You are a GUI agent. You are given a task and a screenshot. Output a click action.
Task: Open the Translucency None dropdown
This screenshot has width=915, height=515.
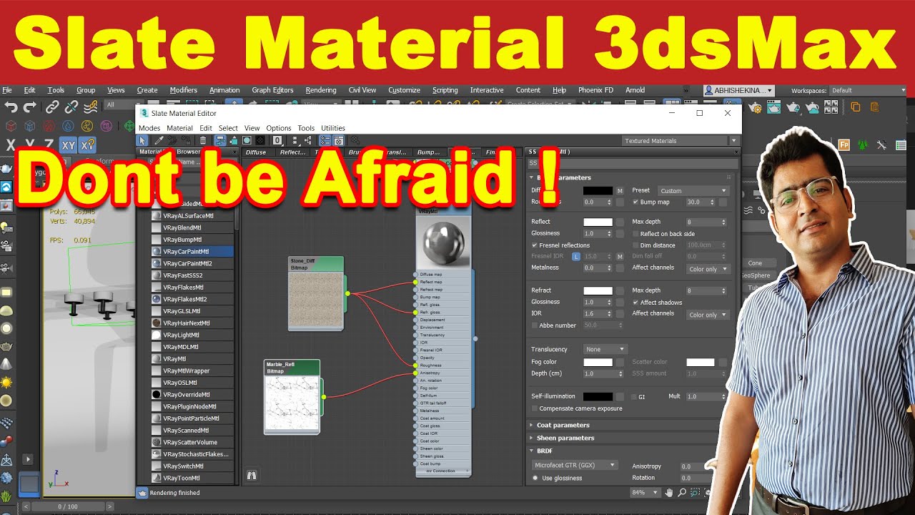click(x=605, y=349)
